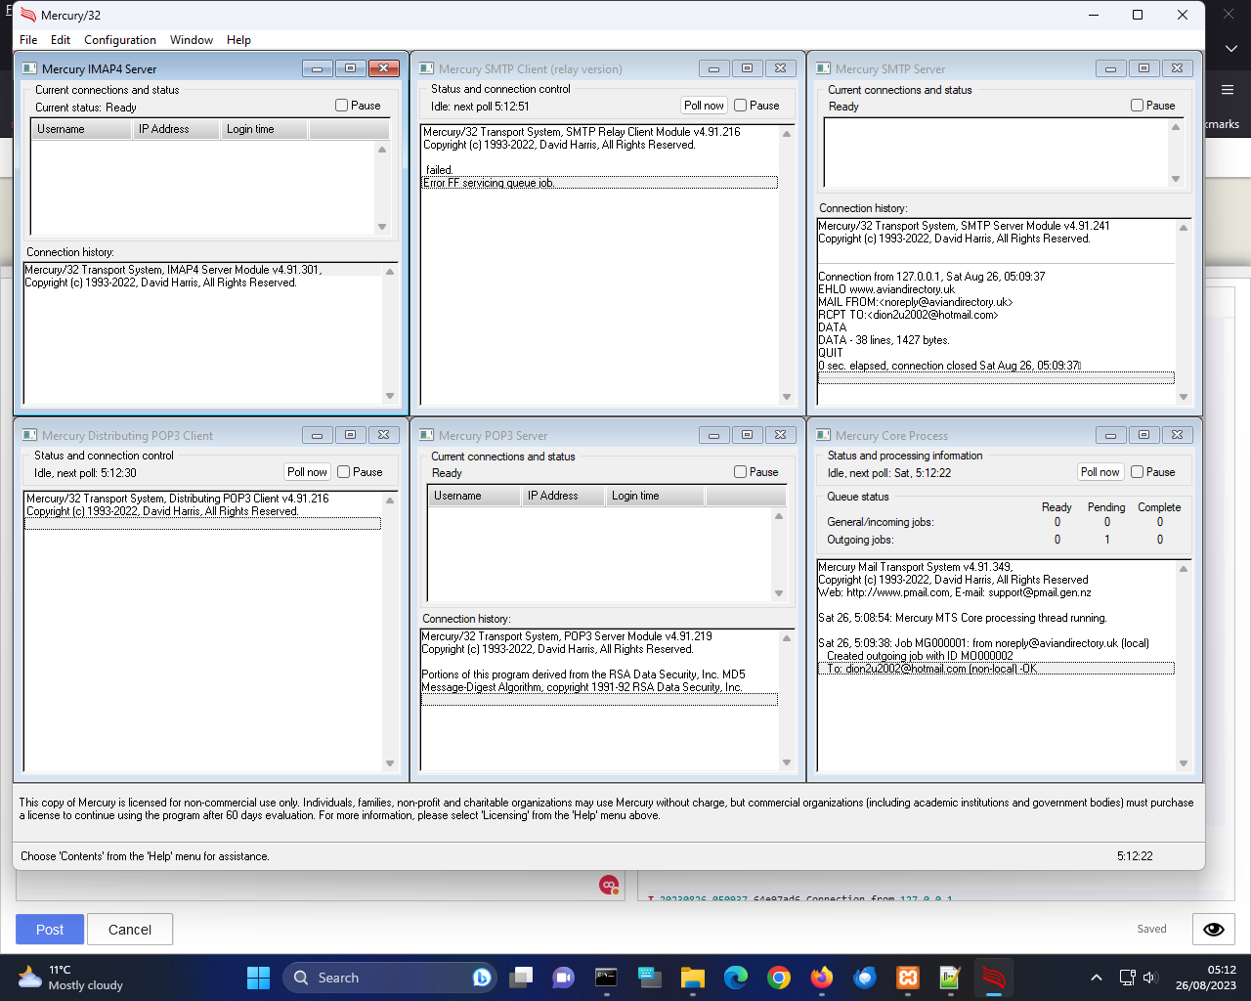The image size is (1251, 1001).
Task: Click the Mercury IMAP4 Server window icon
Action: [x=30, y=68]
